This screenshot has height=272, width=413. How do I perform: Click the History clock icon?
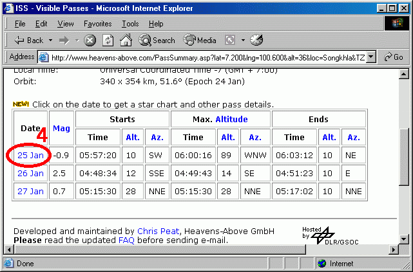pos(256,40)
